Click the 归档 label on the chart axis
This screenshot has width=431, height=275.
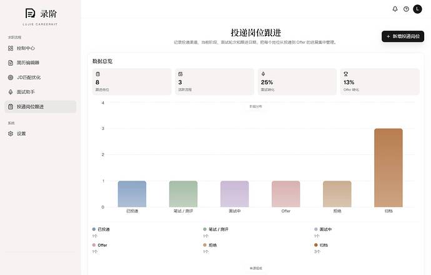(x=389, y=211)
